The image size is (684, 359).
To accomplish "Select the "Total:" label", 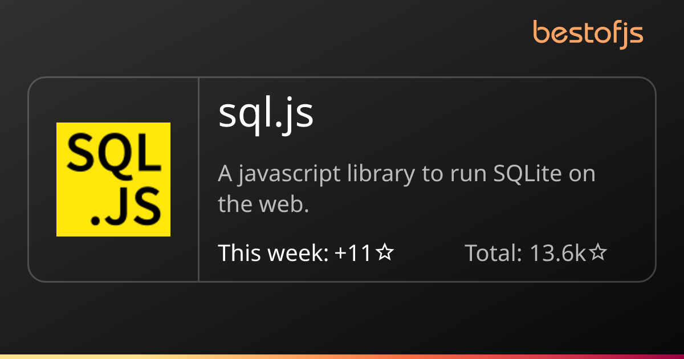I will (494, 252).
